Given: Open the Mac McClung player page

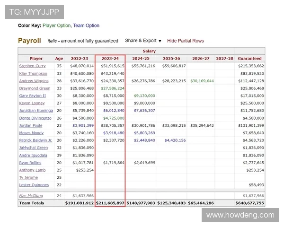Looking at the screenshot, I should pyautogui.click(x=31, y=195).
